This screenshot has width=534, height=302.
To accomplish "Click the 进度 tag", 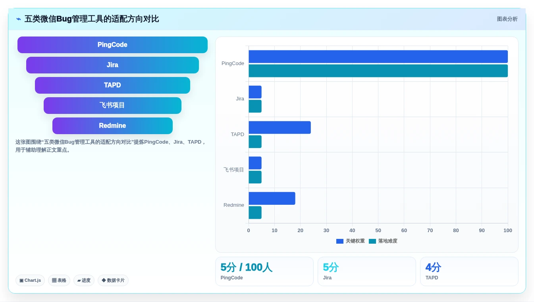I will click(x=84, y=281).
